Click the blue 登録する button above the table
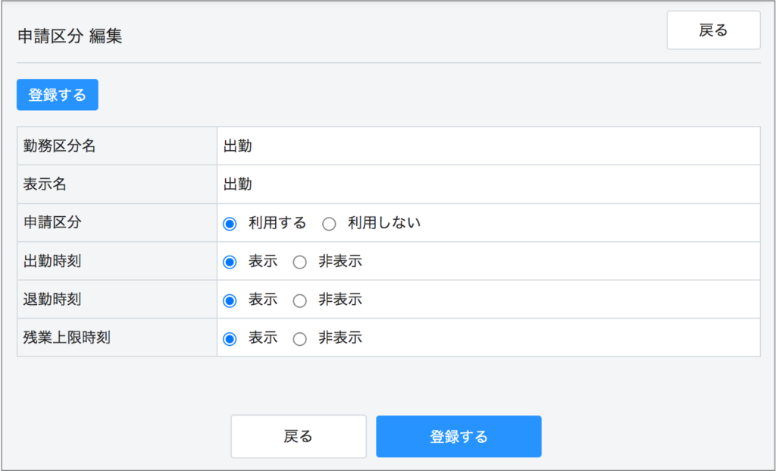776x471 pixels. 58,95
